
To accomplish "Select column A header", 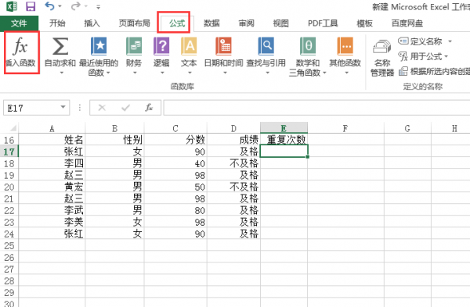I will click(x=52, y=129).
